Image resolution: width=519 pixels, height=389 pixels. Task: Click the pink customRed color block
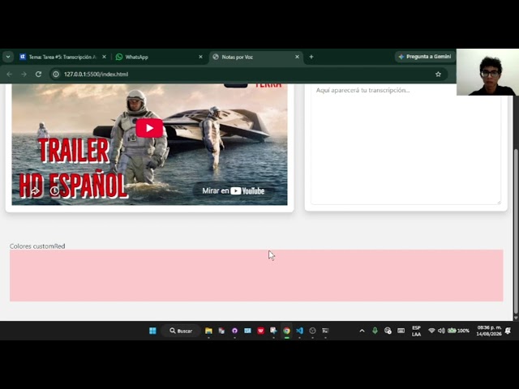[256, 276]
